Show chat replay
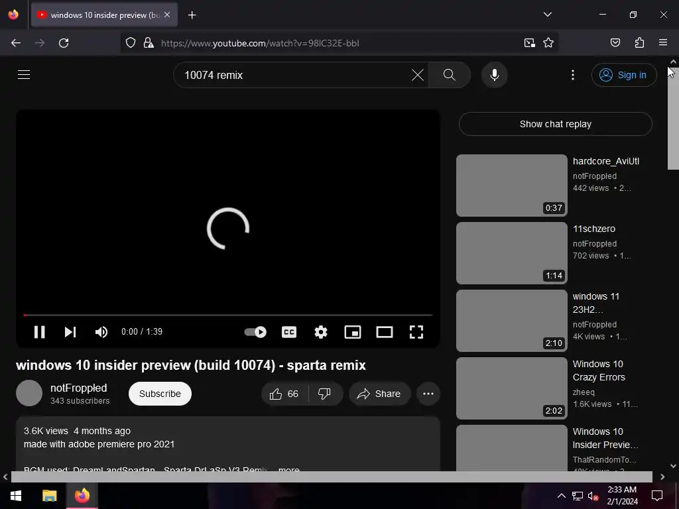The image size is (679, 509). tap(556, 124)
